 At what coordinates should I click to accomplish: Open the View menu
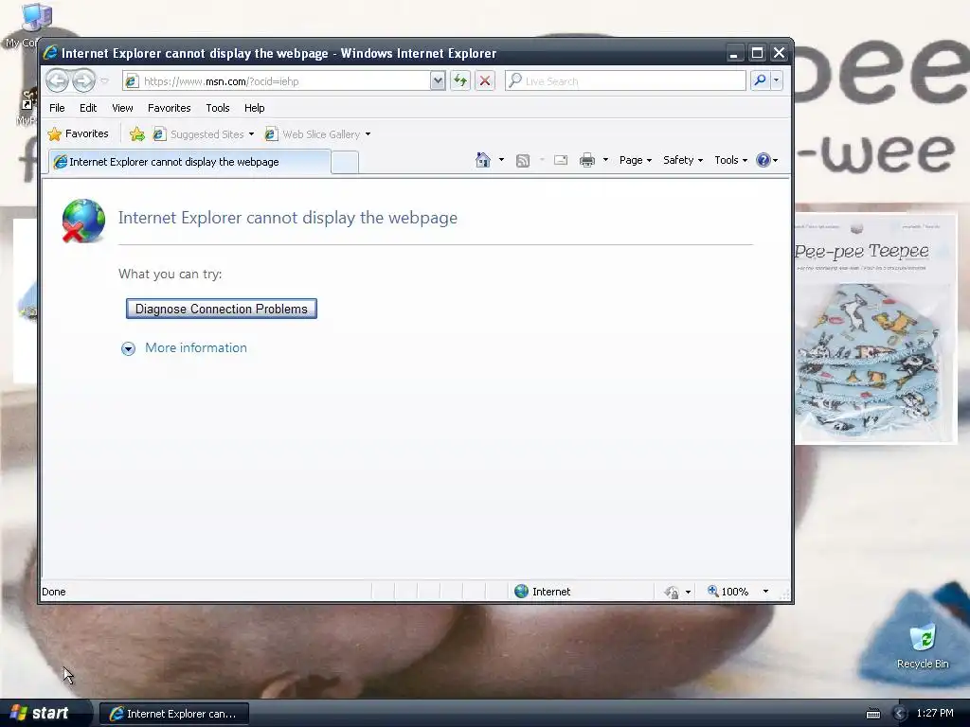coord(122,108)
